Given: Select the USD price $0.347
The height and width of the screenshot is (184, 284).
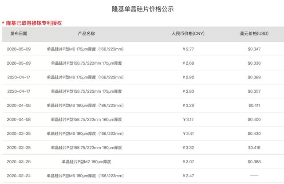Looking at the screenshot, I should pyautogui.click(x=254, y=49).
